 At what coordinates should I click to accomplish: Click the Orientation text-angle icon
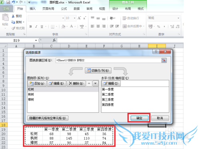coord(112,18)
